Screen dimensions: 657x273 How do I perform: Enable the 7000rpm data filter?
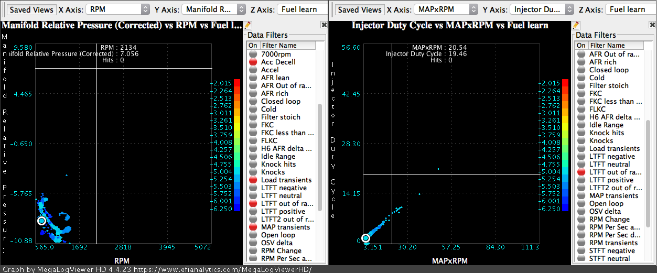pyautogui.click(x=253, y=54)
